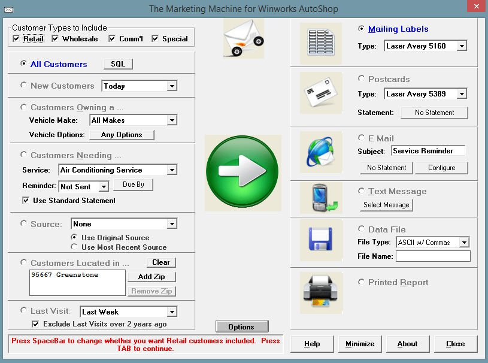
Task: Toggle Use Standard Statement checkbox
Action: coord(26,201)
